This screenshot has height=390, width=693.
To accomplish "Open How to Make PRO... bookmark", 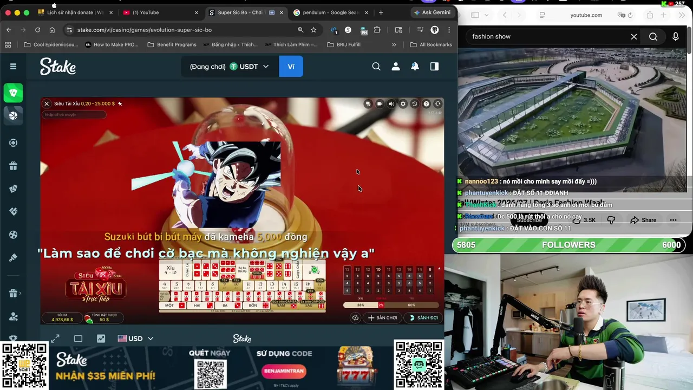I will pyautogui.click(x=112, y=44).
